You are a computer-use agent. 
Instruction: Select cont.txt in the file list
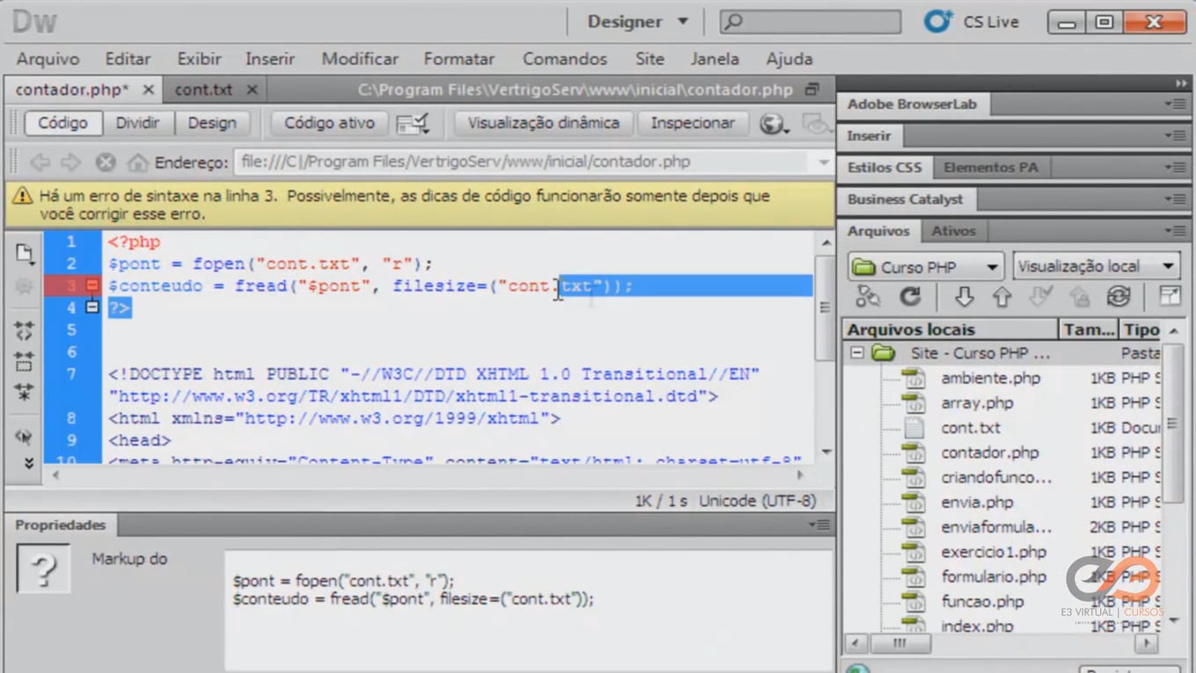970,428
